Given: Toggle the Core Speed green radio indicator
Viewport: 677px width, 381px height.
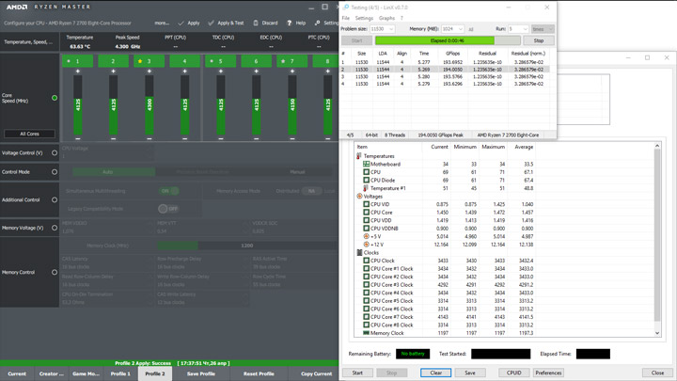Looking at the screenshot, I should click(55, 98).
